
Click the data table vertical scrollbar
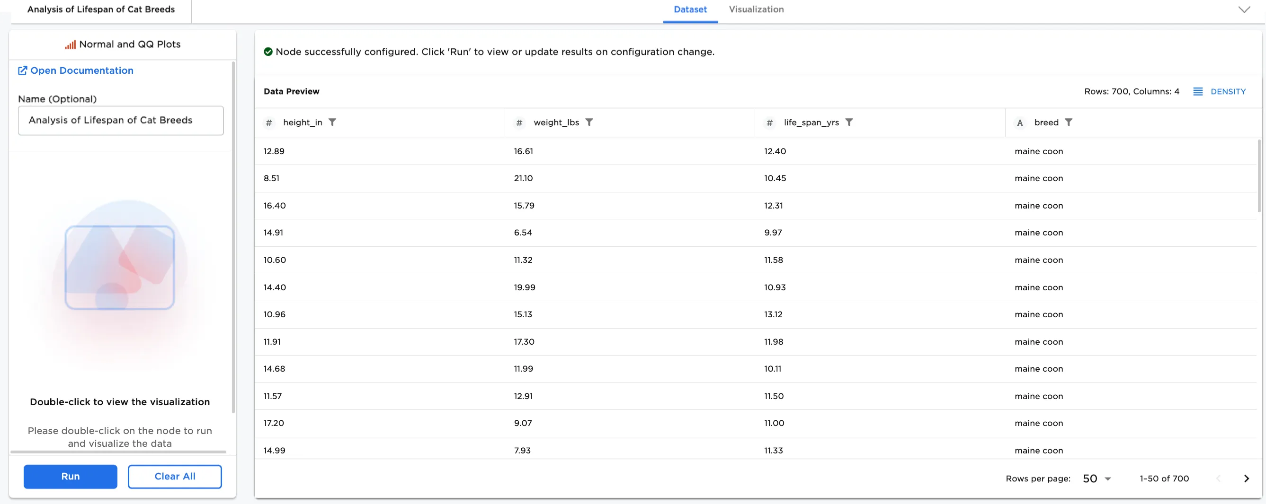pos(1259,177)
